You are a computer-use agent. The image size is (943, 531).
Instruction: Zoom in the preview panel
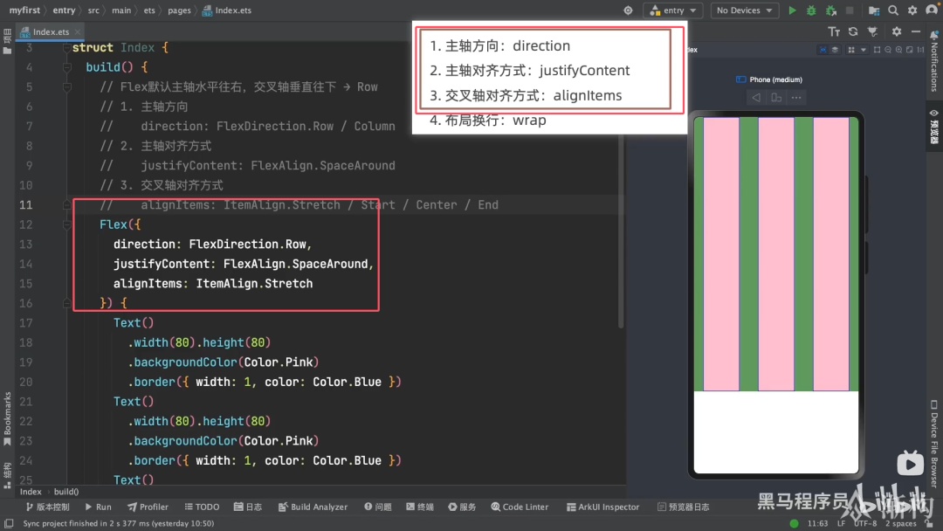point(898,50)
